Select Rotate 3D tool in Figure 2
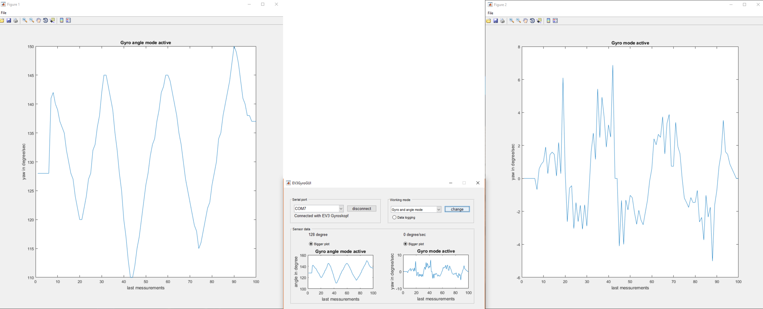 (532, 21)
